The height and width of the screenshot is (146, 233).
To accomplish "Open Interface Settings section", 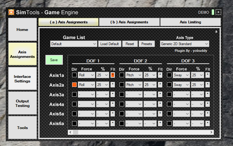I will point(23,79).
